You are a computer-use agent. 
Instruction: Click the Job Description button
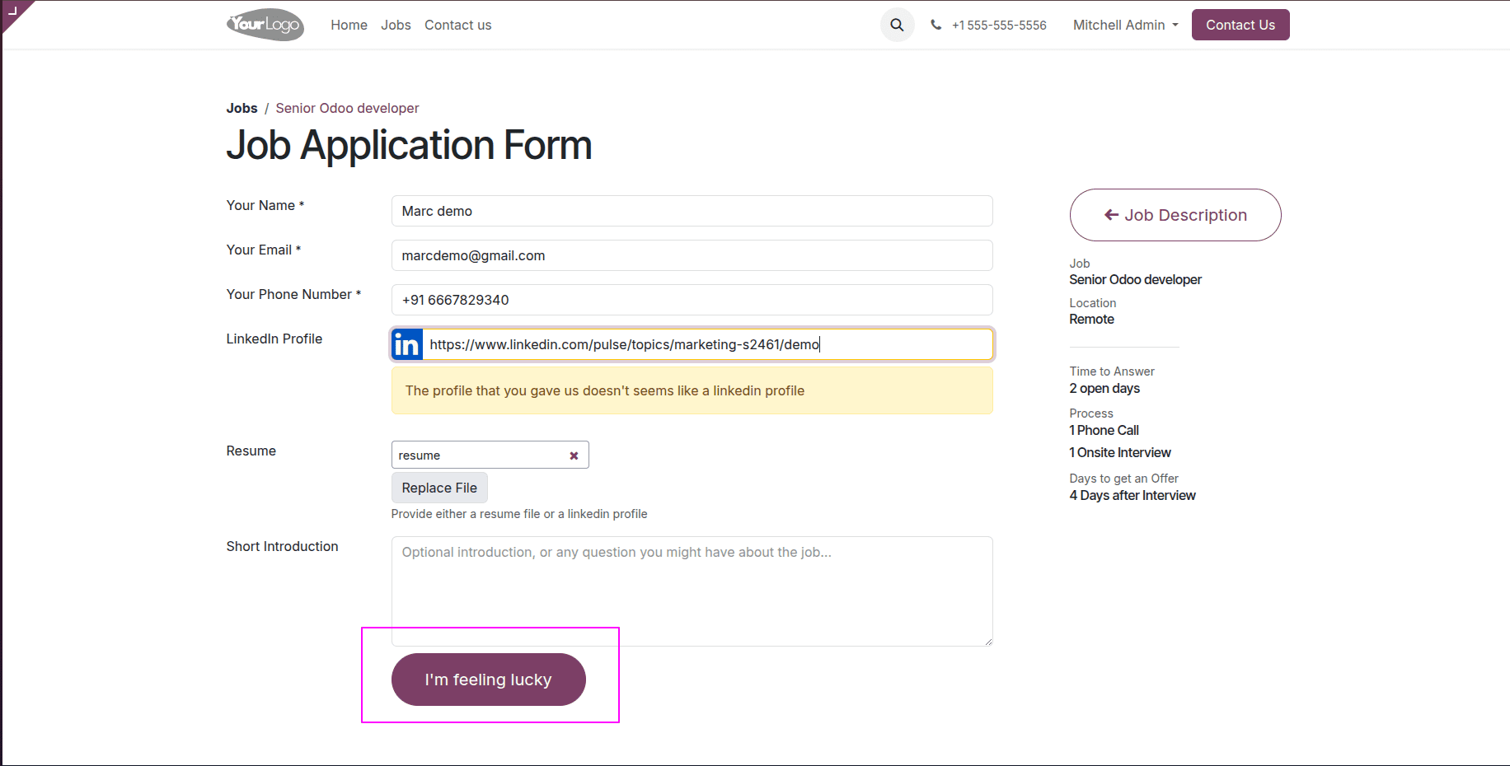coord(1175,215)
